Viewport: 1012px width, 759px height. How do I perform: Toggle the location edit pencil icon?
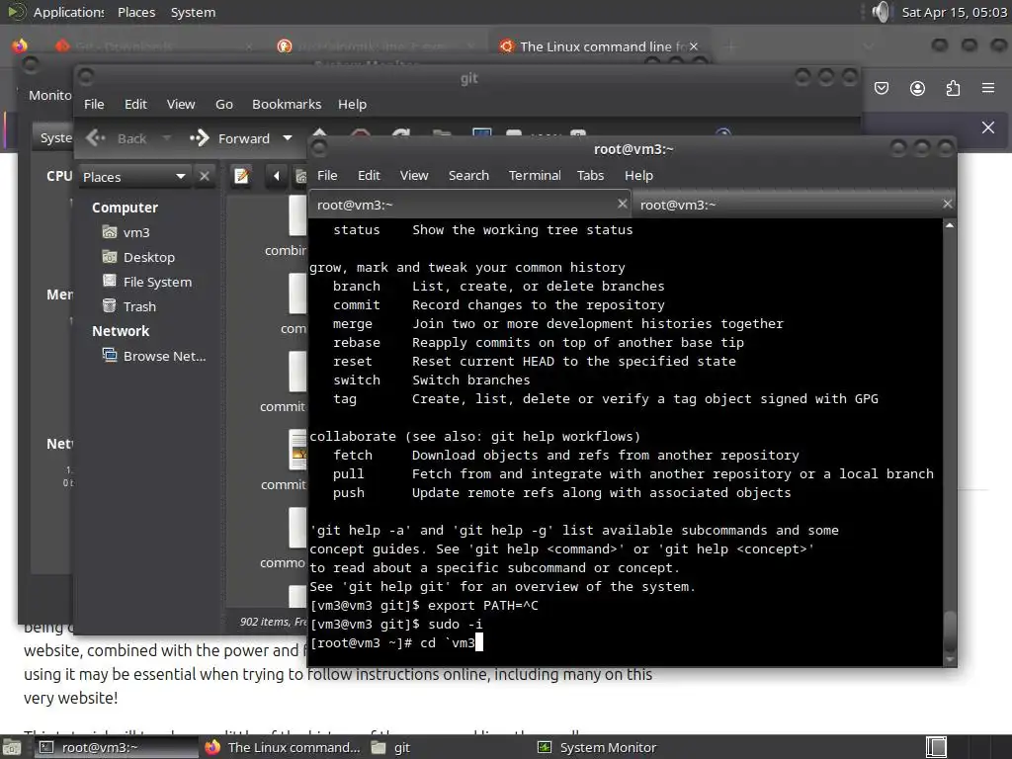(x=241, y=176)
